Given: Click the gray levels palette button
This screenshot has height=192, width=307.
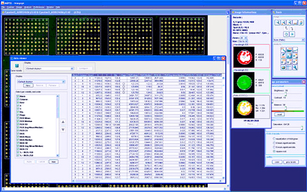Looking at the screenshot, I should (x=291, y=162).
